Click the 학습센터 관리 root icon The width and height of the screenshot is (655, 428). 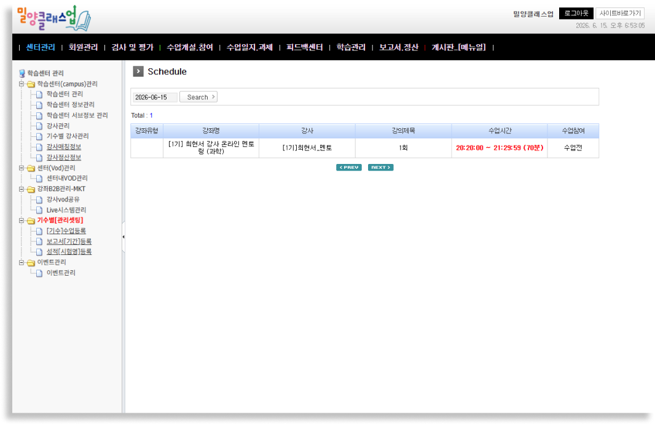[22, 74]
